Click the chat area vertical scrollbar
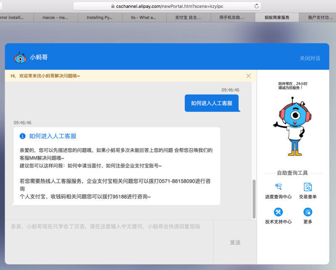The height and width of the screenshot is (270, 336). click(254, 199)
